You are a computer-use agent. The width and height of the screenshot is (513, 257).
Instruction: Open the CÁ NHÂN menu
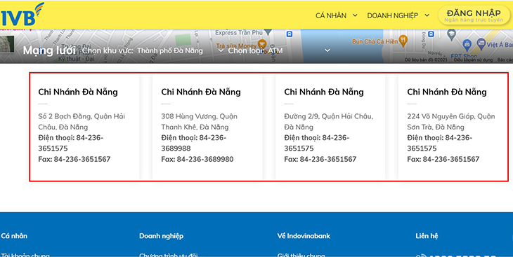tap(331, 15)
